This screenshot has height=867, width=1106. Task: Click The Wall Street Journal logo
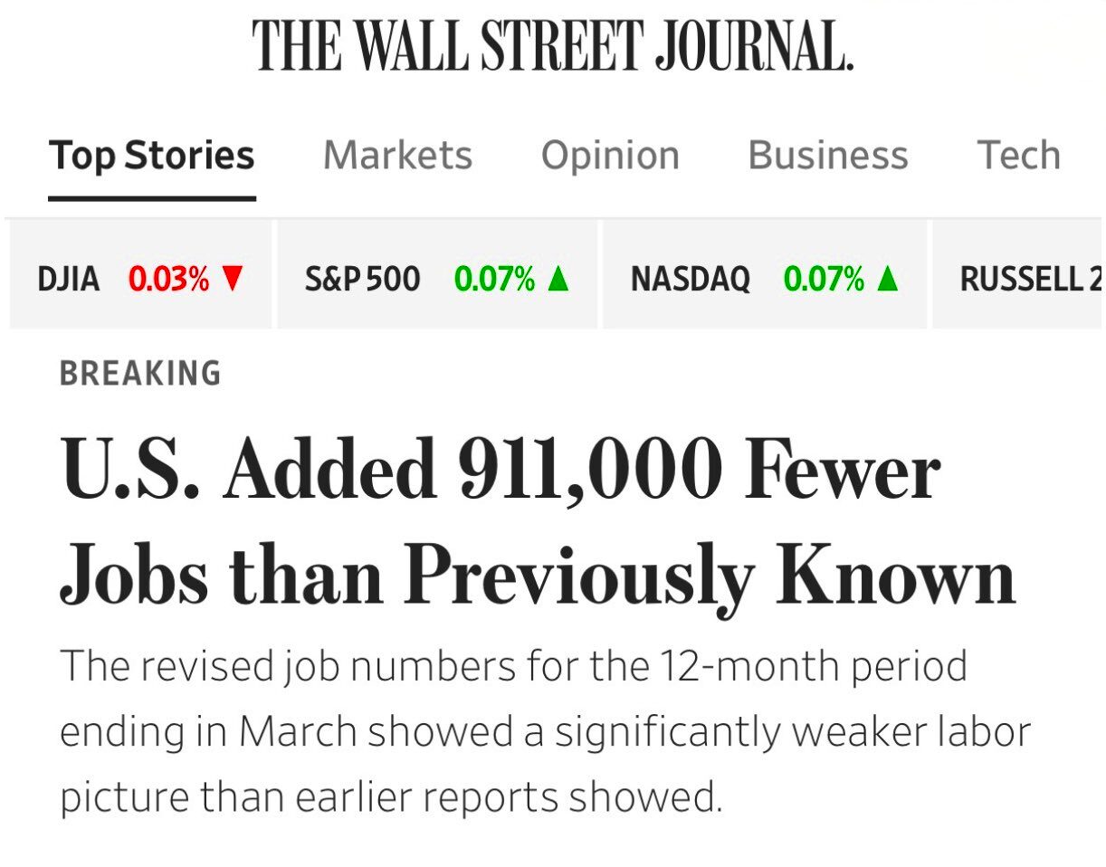coord(553,45)
